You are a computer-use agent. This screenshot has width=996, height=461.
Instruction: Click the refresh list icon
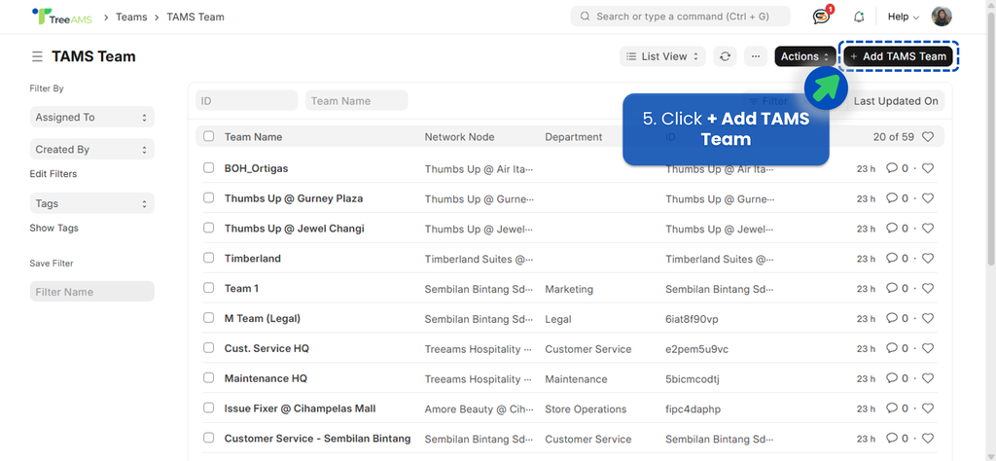point(725,56)
